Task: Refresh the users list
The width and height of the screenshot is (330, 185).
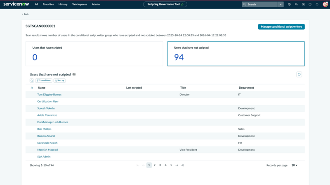Action: 299,75
